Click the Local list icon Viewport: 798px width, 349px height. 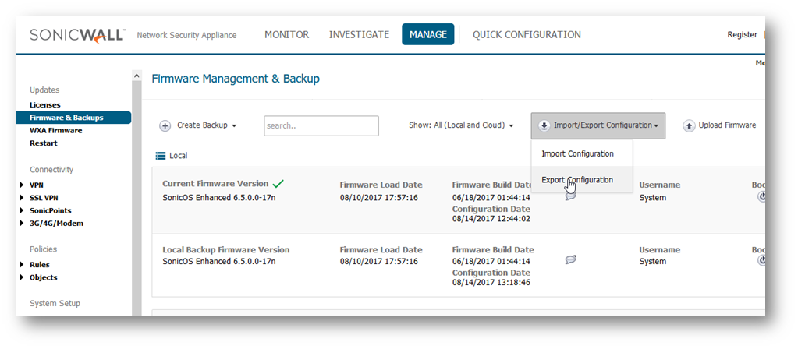click(160, 156)
